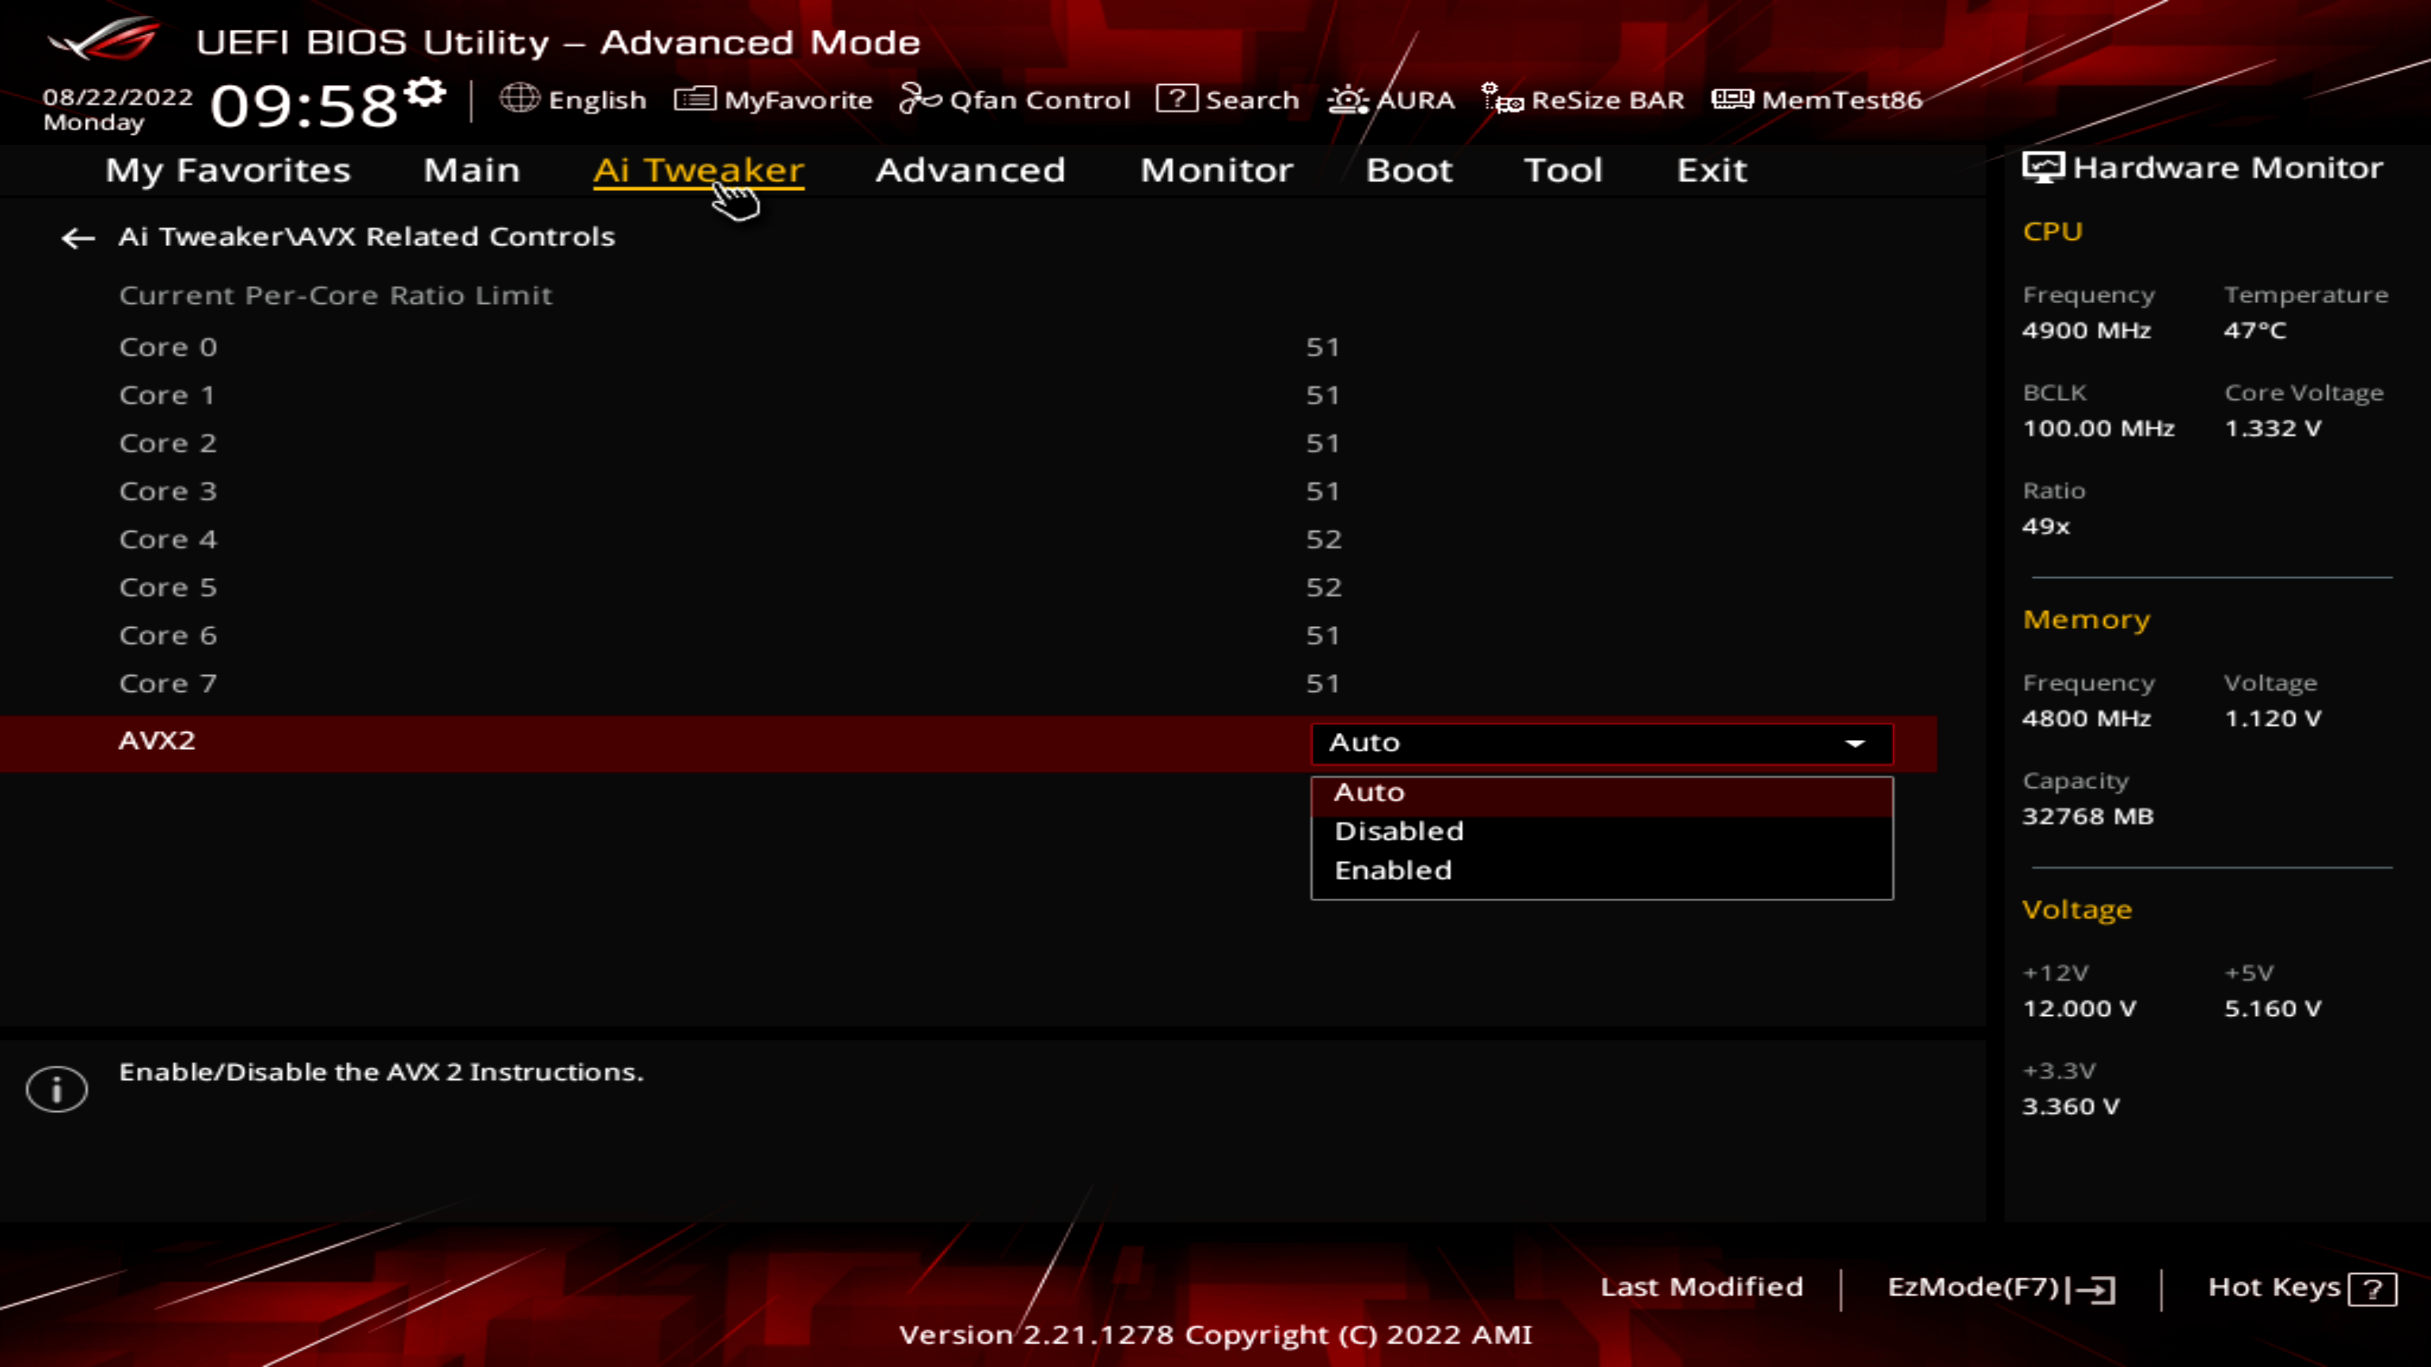Open ReSize BAR icon
Screen dimensions: 2431x1367
pyautogui.click(x=1502, y=98)
